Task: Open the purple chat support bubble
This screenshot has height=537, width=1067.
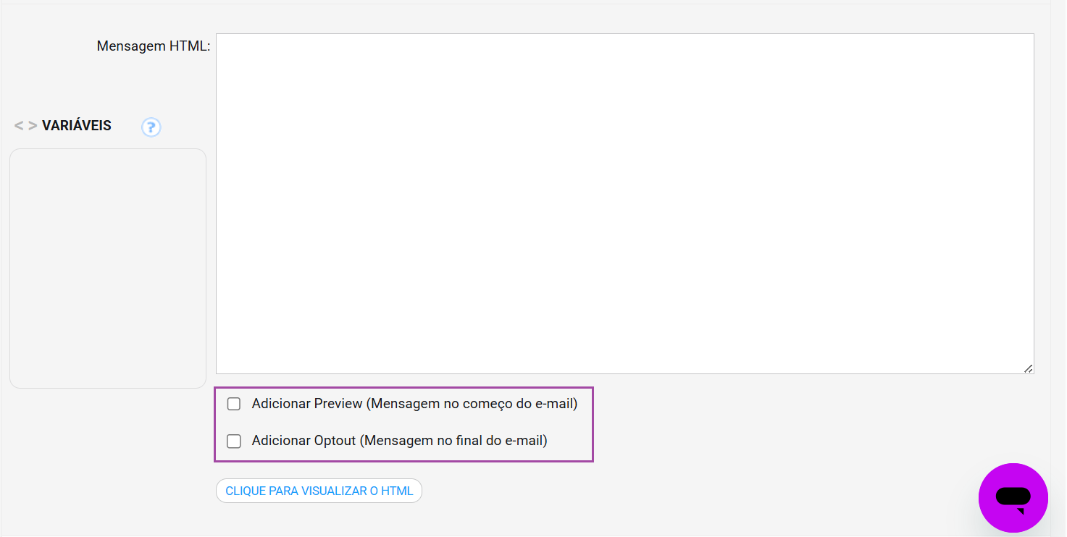Action: coord(1013,498)
